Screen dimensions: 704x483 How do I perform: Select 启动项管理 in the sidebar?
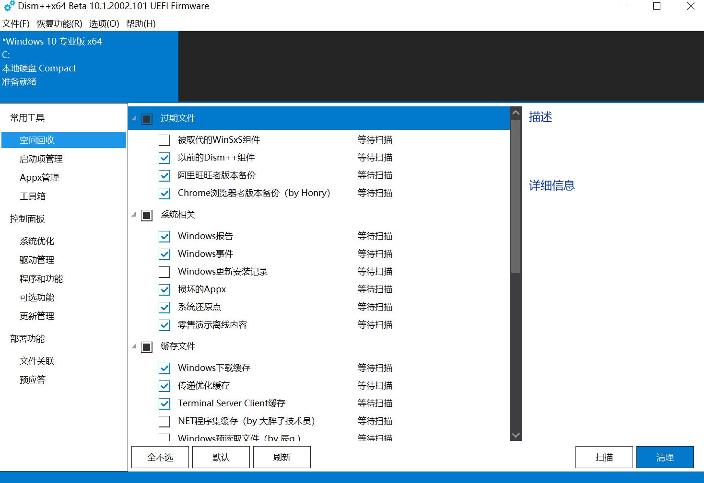pyautogui.click(x=40, y=159)
